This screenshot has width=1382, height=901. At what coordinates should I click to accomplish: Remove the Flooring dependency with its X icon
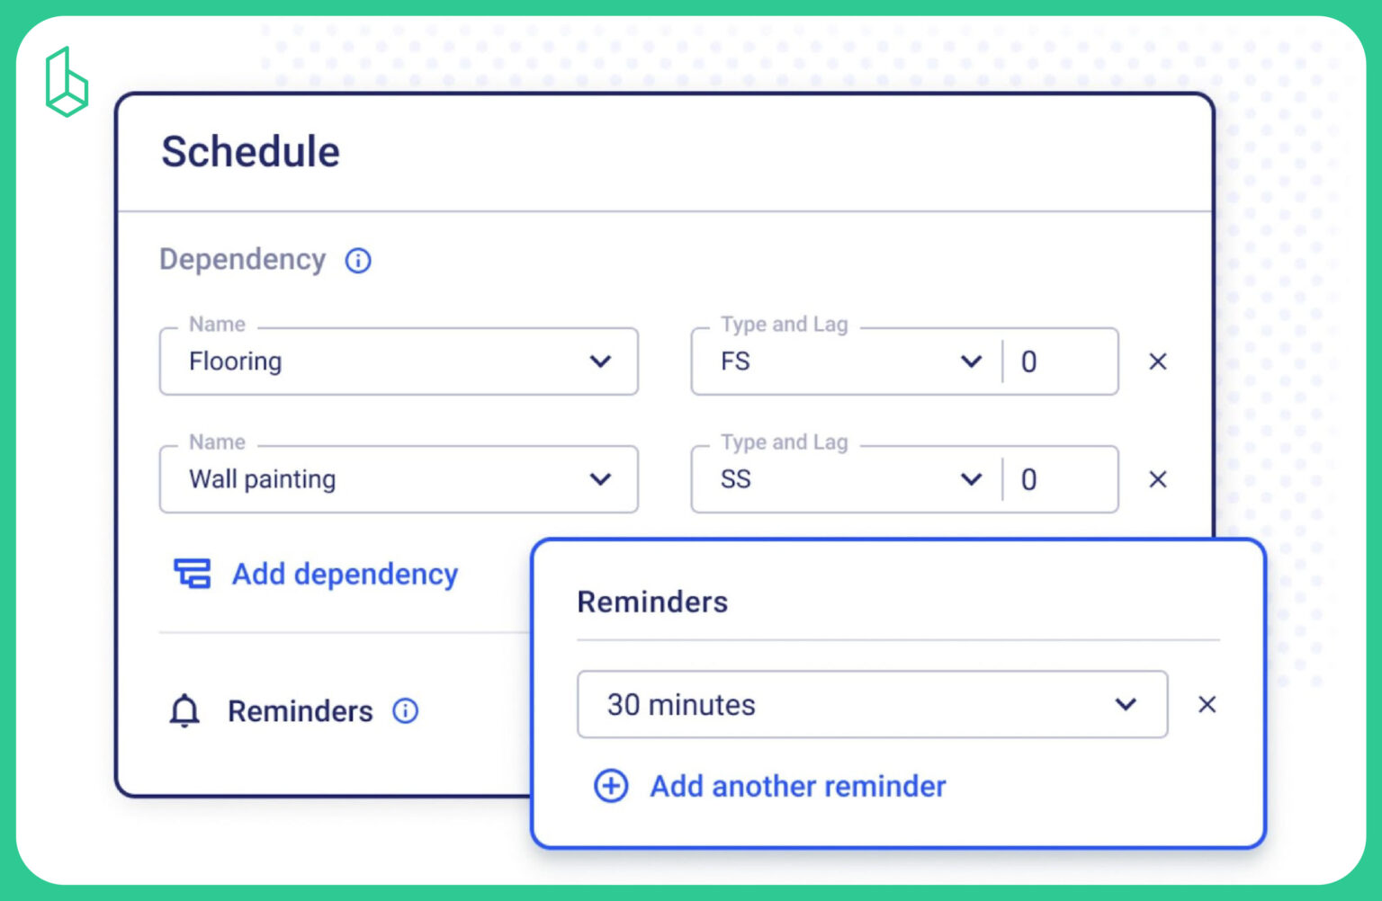tap(1157, 361)
